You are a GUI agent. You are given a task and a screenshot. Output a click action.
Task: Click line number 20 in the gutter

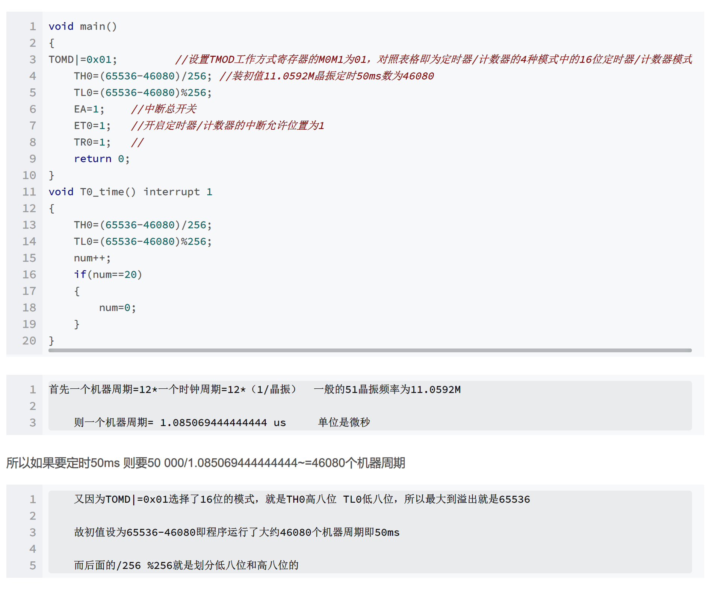(x=29, y=341)
